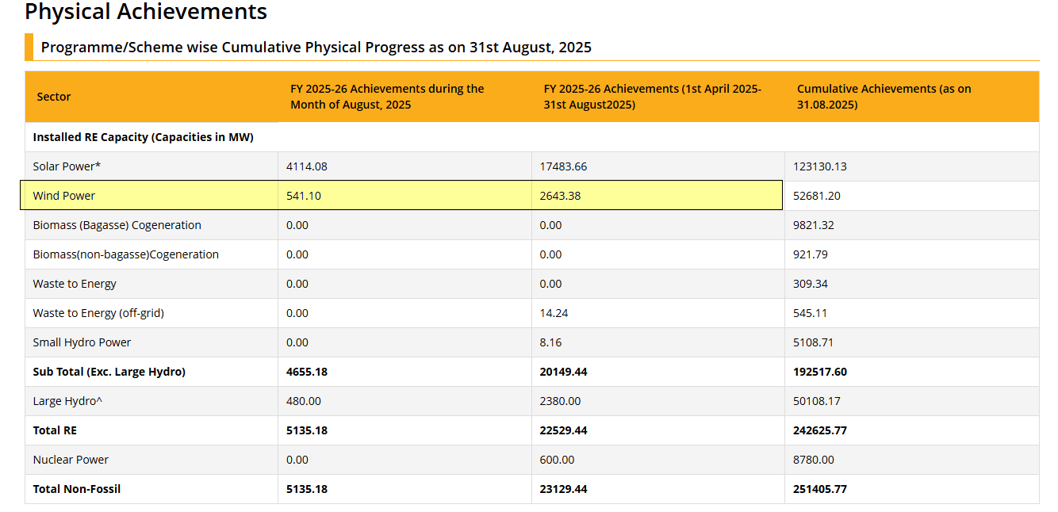Click the Cumulative Achievements column header
This screenshot has height=512, width=1058.
(x=884, y=97)
